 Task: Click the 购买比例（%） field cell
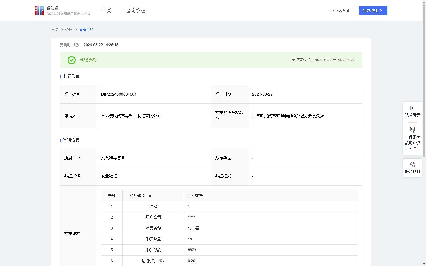click(x=154, y=261)
